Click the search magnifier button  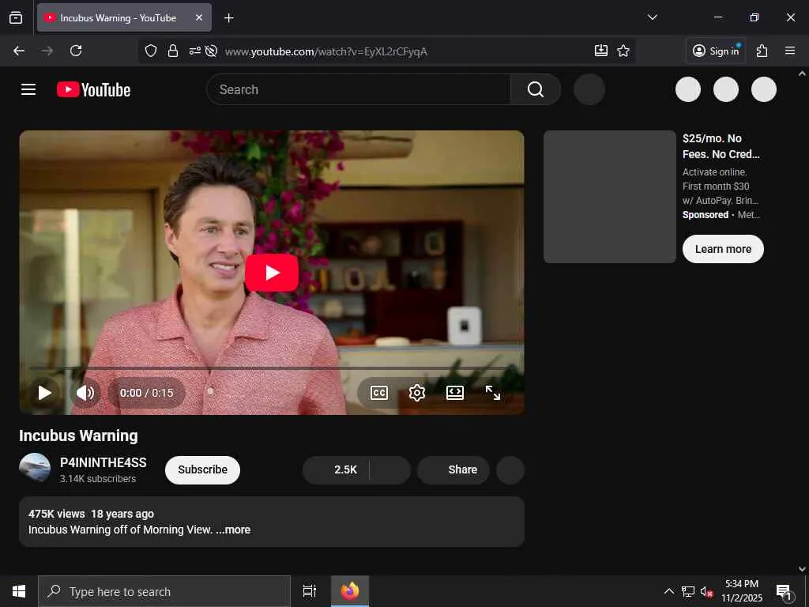536,89
